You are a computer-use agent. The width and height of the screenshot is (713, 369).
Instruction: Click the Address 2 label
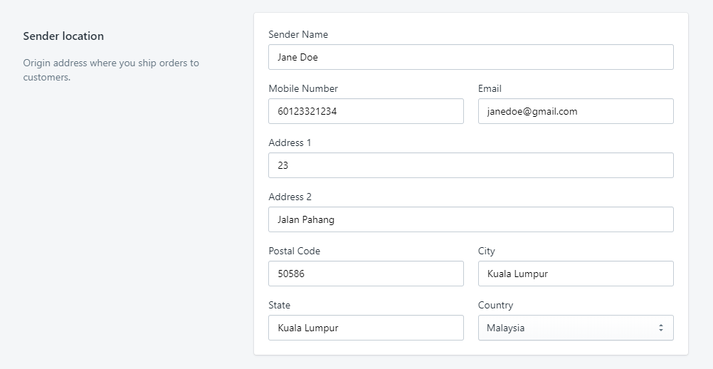[x=290, y=197]
